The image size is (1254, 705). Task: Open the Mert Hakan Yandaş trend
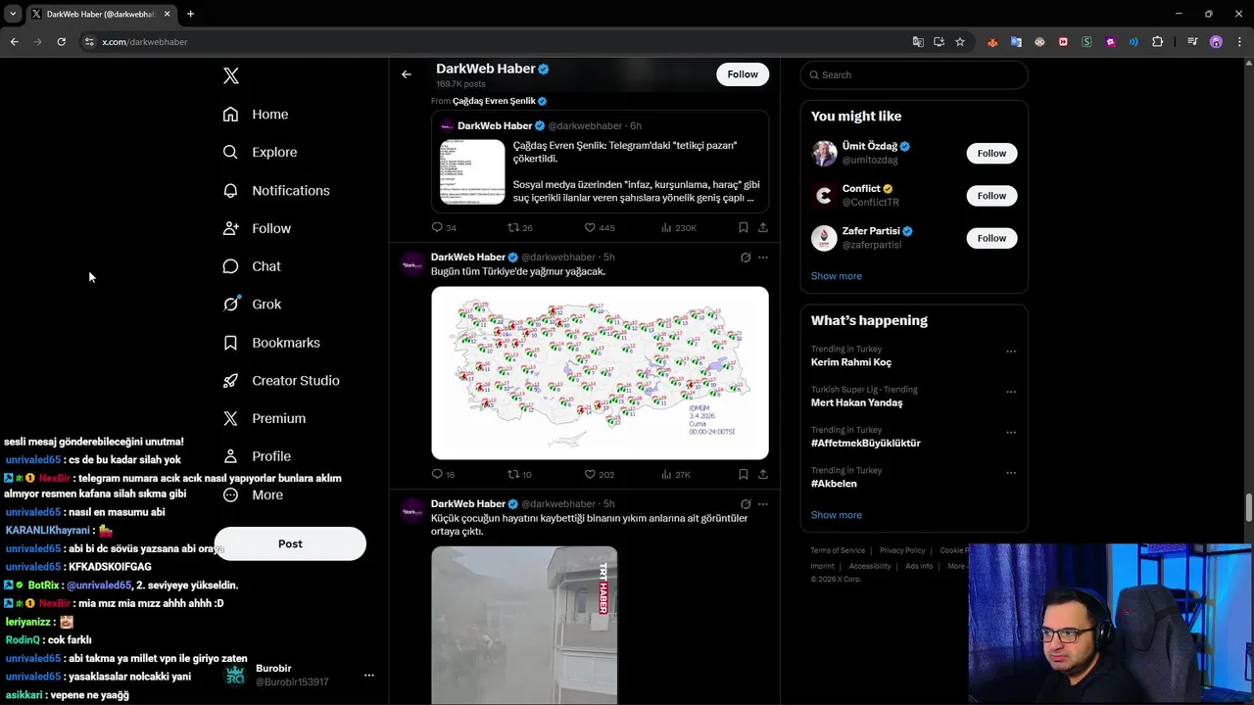point(856,402)
